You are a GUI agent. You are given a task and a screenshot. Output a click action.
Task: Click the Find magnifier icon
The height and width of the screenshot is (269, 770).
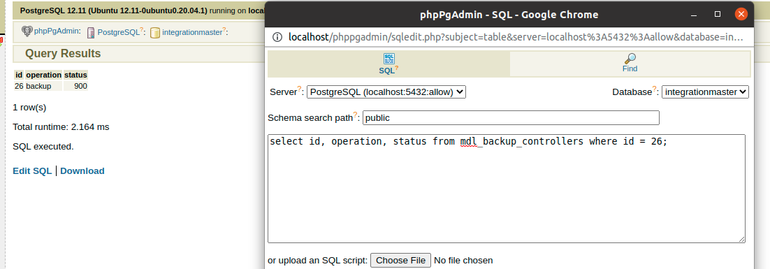point(630,59)
